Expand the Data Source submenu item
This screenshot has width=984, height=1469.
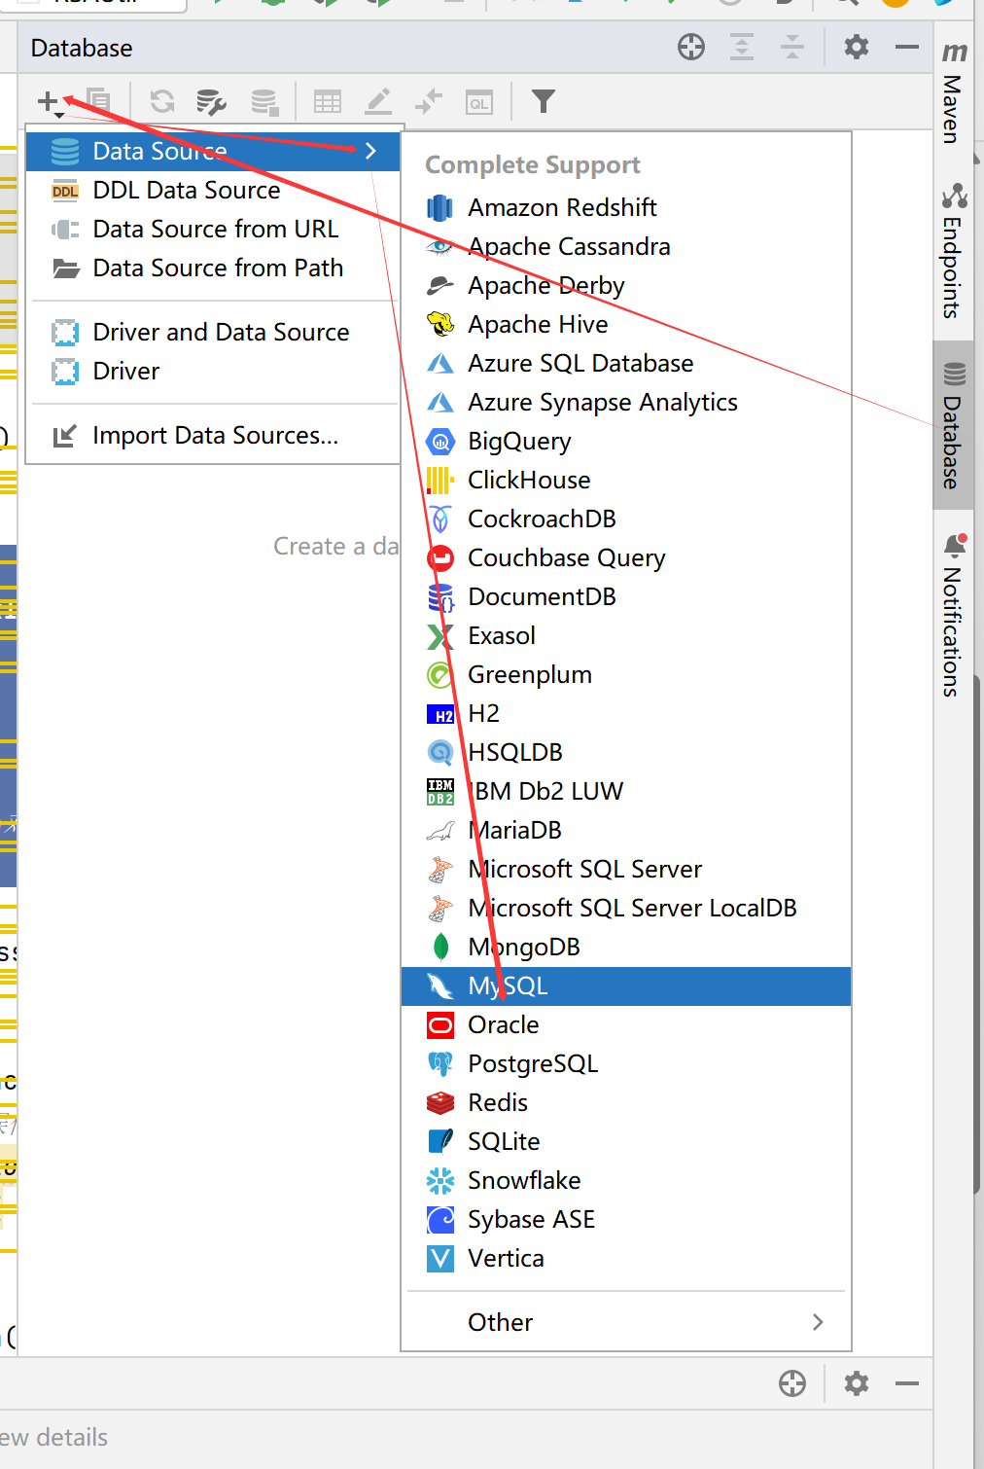212,151
